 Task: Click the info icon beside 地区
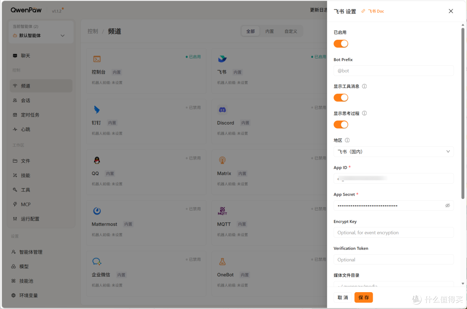(x=347, y=140)
